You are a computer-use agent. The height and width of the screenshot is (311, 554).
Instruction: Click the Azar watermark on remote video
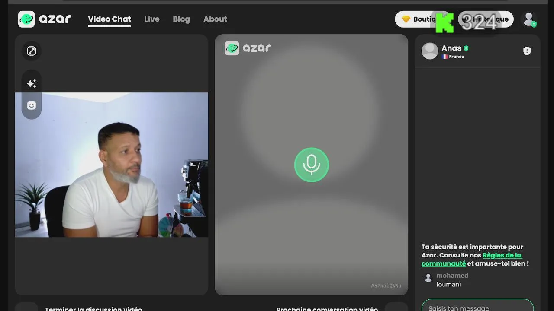(248, 48)
